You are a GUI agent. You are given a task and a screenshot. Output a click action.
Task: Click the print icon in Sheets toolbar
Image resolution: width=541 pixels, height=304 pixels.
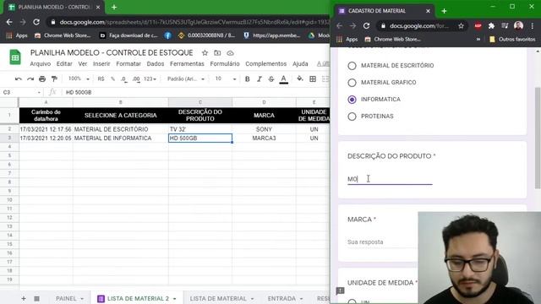42,79
